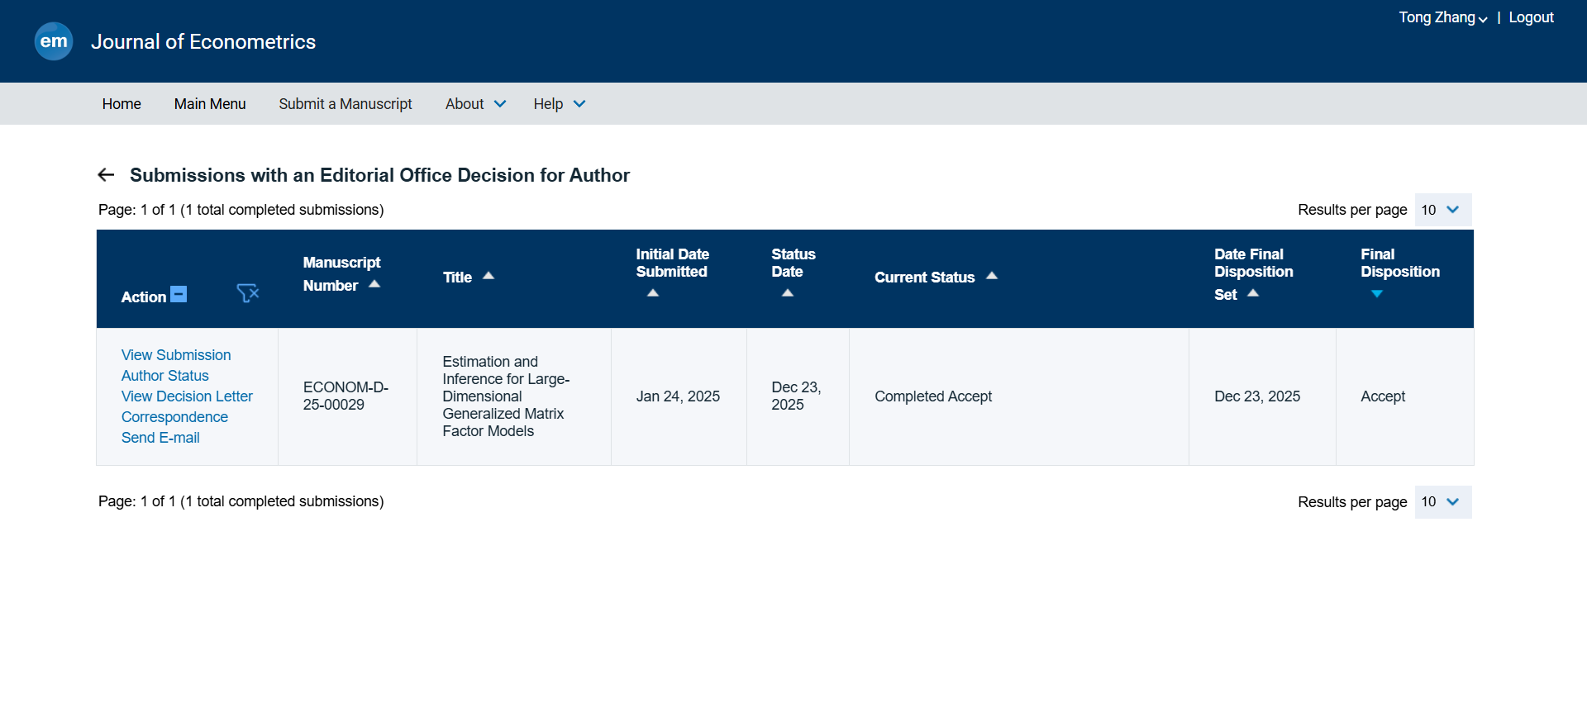Image resolution: width=1587 pixels, height=726 pixels.
Task: Sort by Initial Date Submitted arrow
Action: [x=653, y=293]
